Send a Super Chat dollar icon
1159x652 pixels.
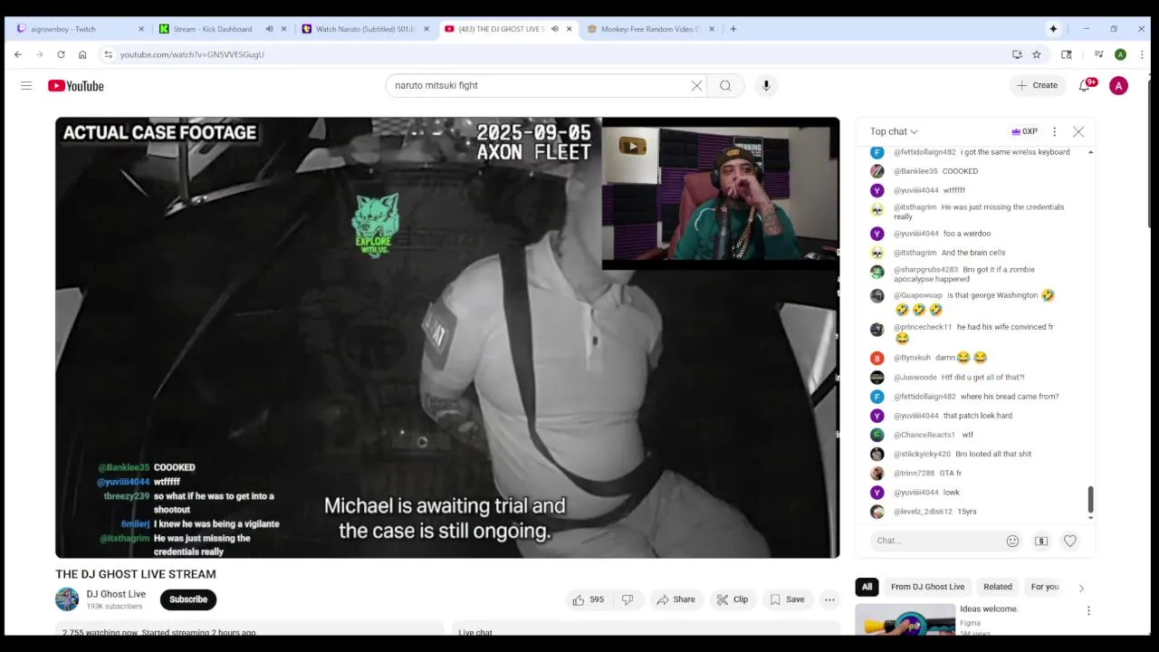(1041, 541)
